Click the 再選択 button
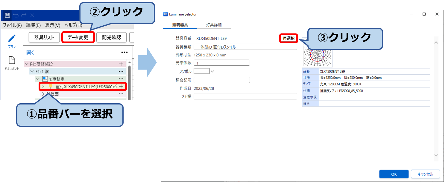445x183 pixels. 288,39
